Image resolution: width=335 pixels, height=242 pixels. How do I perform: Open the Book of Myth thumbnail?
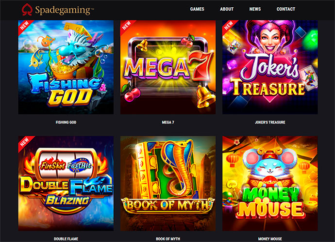pos(168,183)
